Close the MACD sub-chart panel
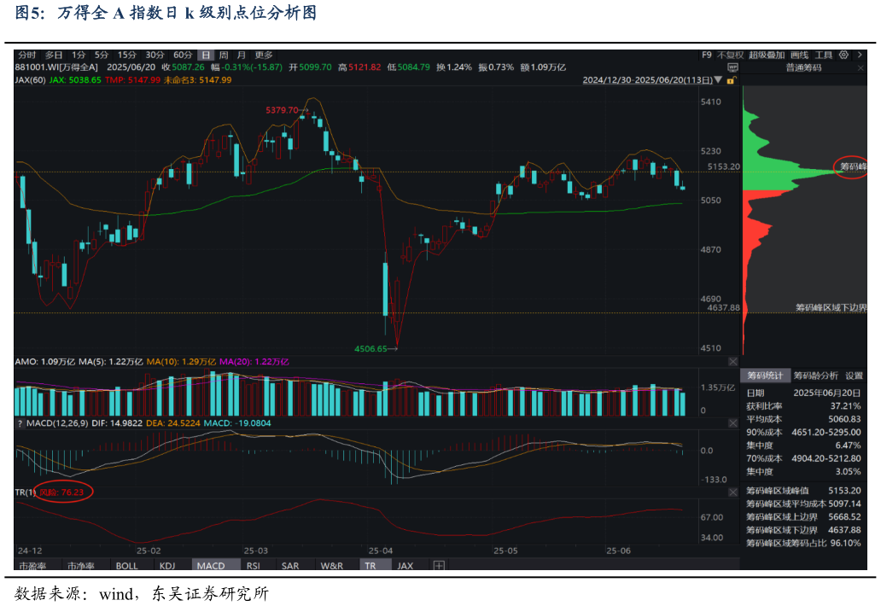The image size is (881, 606). pos(732,422)
